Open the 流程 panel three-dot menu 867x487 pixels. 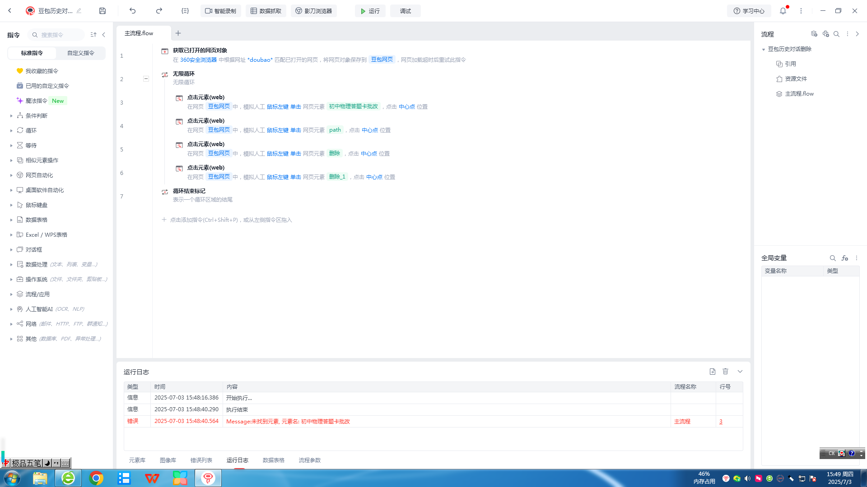pos(848,34)
